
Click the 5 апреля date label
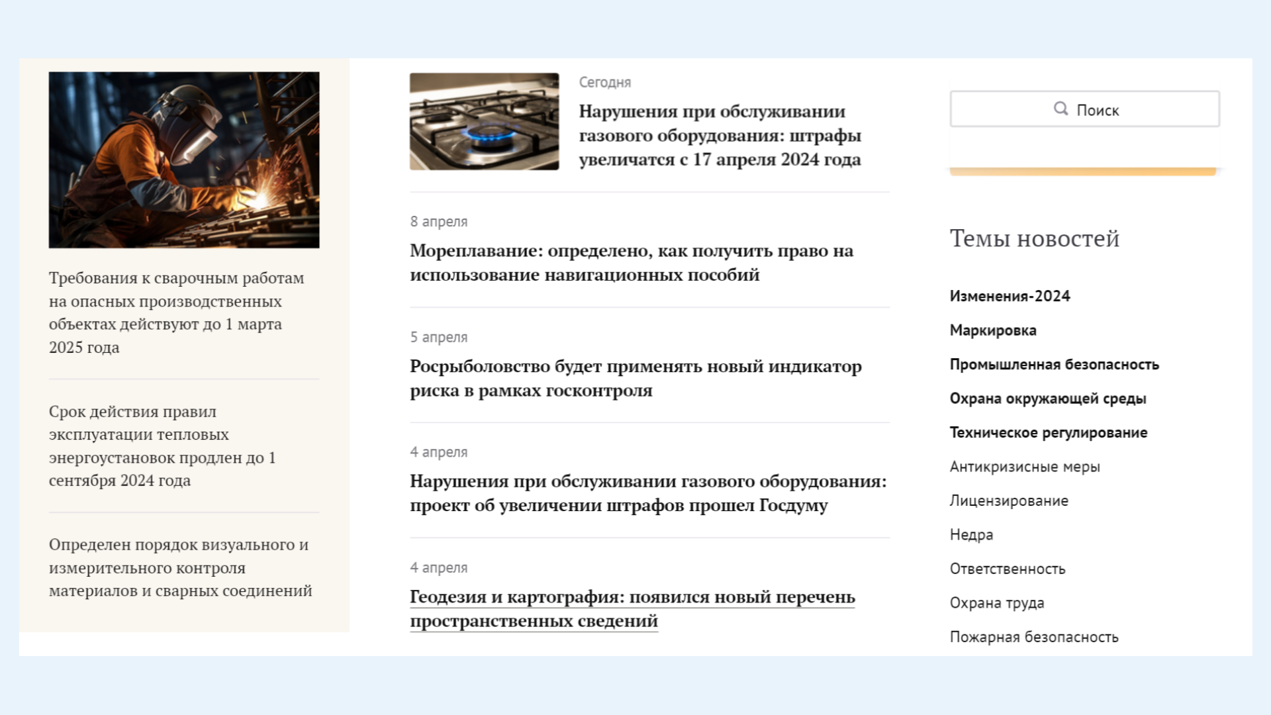pos(438,337)
